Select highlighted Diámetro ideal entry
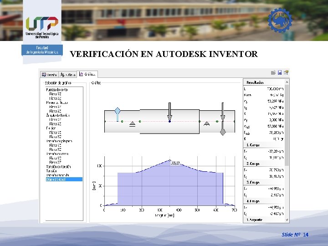The height and width of the screenshot is (246, 328). click(64, 179)
